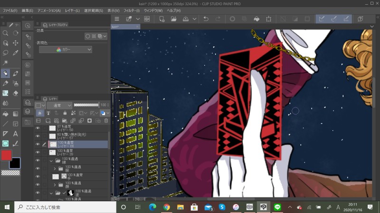Open LINE app from taskbar
Viewport: 380px width, 213px height.
(x=277, y=207)
